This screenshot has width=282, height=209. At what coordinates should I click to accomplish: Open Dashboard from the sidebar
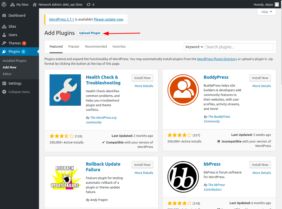[x=17, y=15]
